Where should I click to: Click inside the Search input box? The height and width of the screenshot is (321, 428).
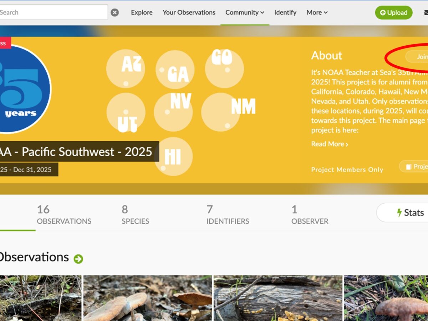pyautogui.click(x=53, y=12)
